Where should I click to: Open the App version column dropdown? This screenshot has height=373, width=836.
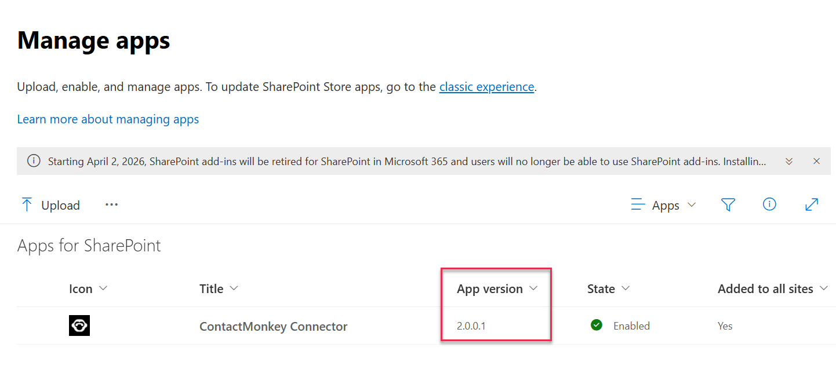coord(497,288)
